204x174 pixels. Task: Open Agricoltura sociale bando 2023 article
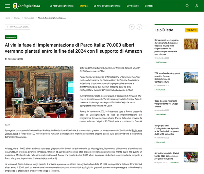167,156
